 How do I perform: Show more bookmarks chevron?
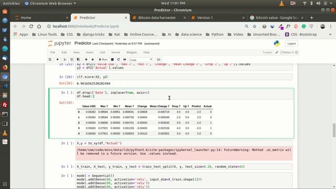pos(330,34)
